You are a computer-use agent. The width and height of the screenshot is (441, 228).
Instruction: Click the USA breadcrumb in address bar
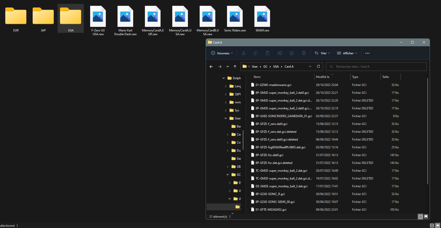[276, 67]
